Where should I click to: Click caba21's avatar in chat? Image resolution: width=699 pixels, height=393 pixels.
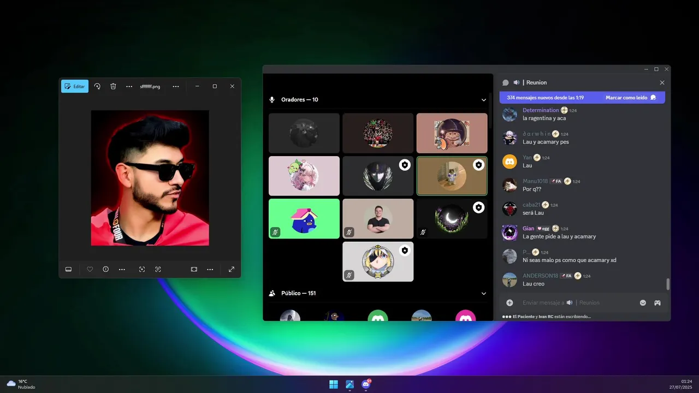point(510,209)
